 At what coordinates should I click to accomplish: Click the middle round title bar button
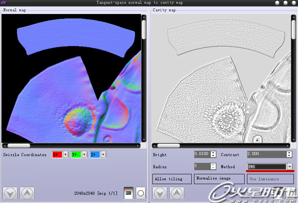(x=286, y=2)
